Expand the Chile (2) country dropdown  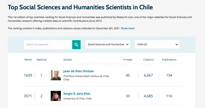click(157, 45)
